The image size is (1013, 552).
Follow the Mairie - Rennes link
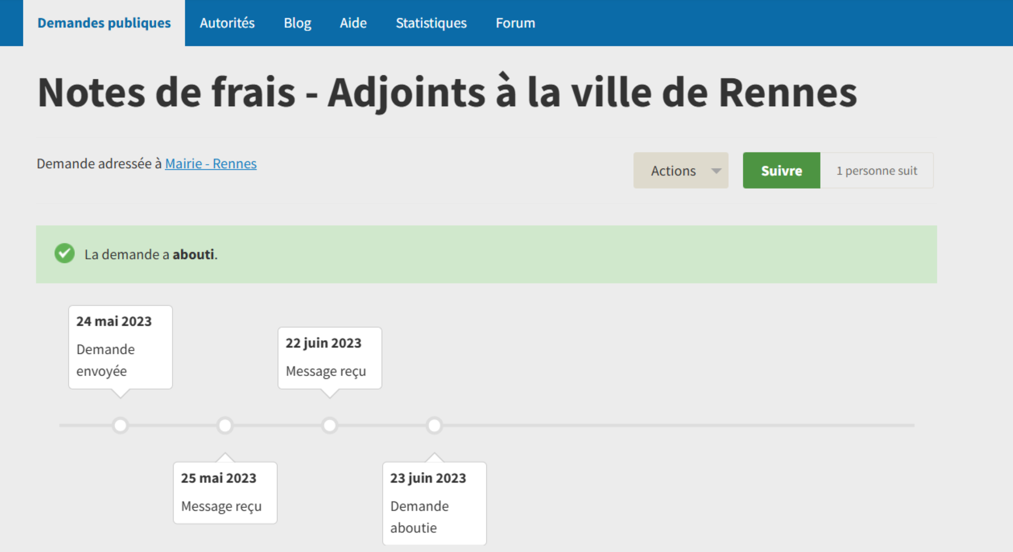pos(210,164)
